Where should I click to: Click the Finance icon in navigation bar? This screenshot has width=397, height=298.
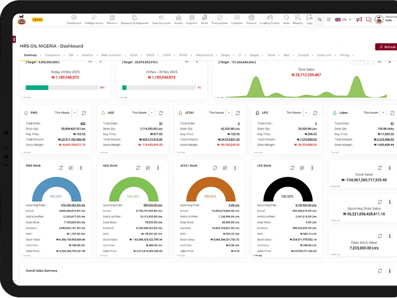coord(251,19)
